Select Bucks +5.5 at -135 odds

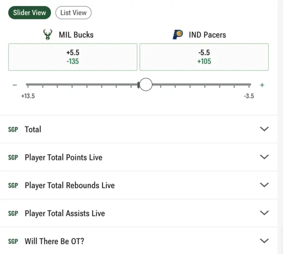click(73, 57)
